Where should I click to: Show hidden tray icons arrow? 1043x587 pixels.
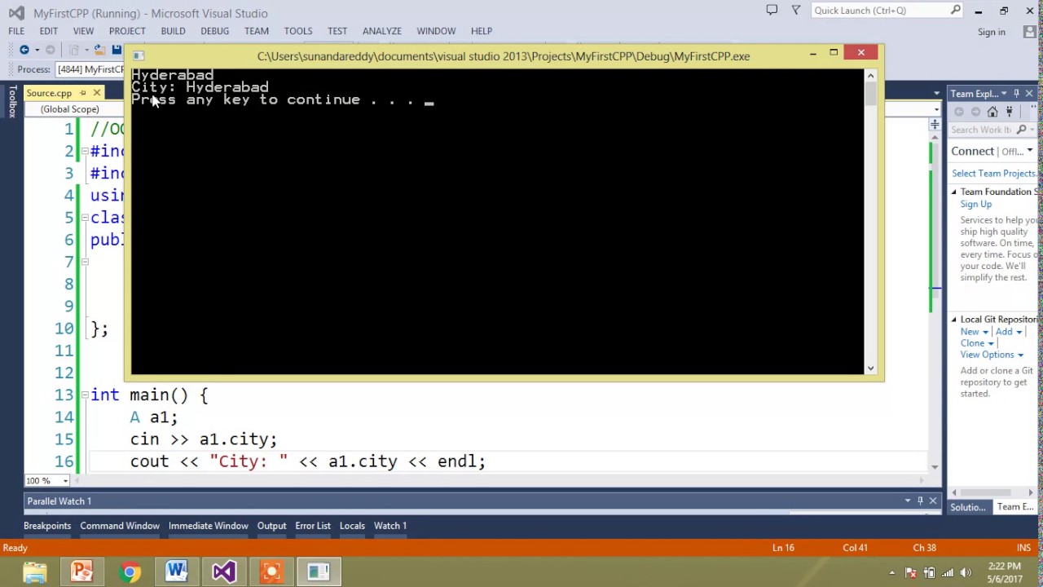click(892, 572)
